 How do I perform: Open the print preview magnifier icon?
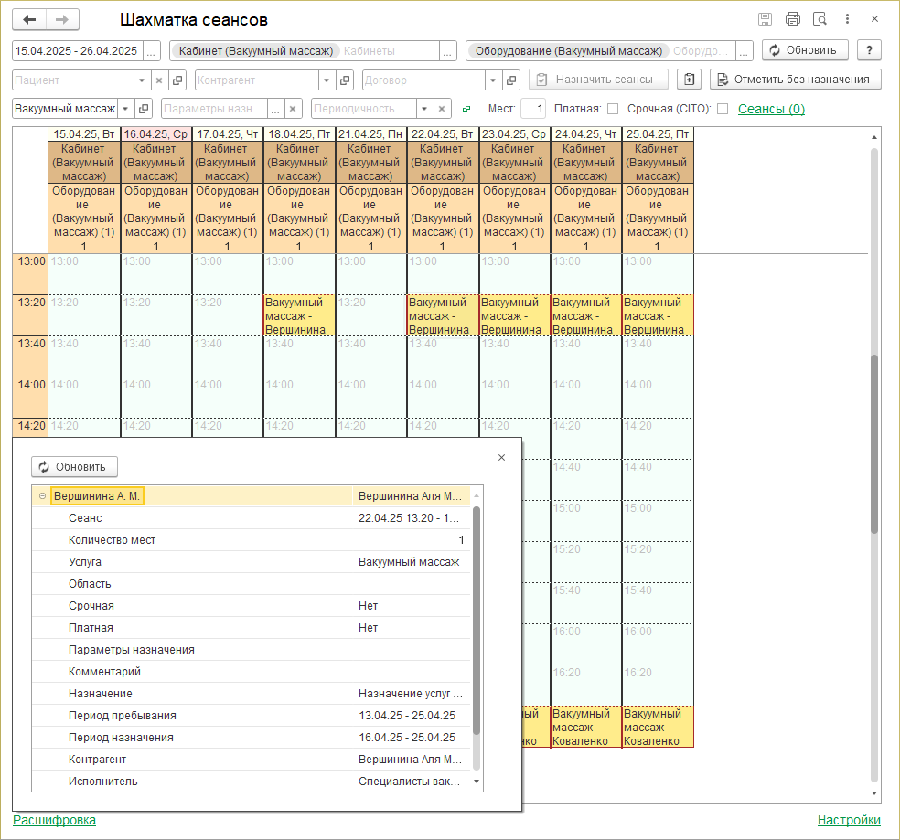[x=820, y=19]
